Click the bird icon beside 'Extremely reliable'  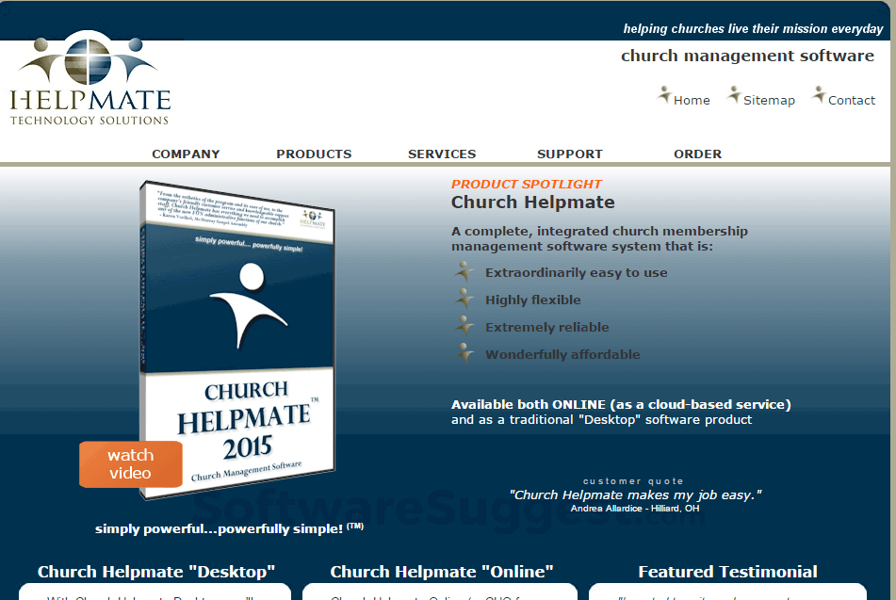(464, 326)
